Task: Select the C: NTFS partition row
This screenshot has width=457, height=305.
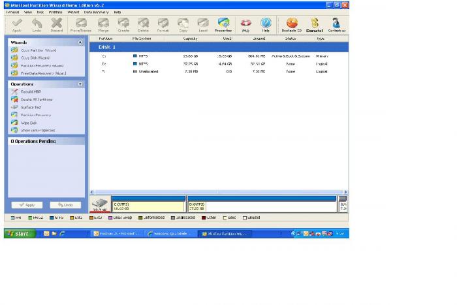Action: pos(219,56)
